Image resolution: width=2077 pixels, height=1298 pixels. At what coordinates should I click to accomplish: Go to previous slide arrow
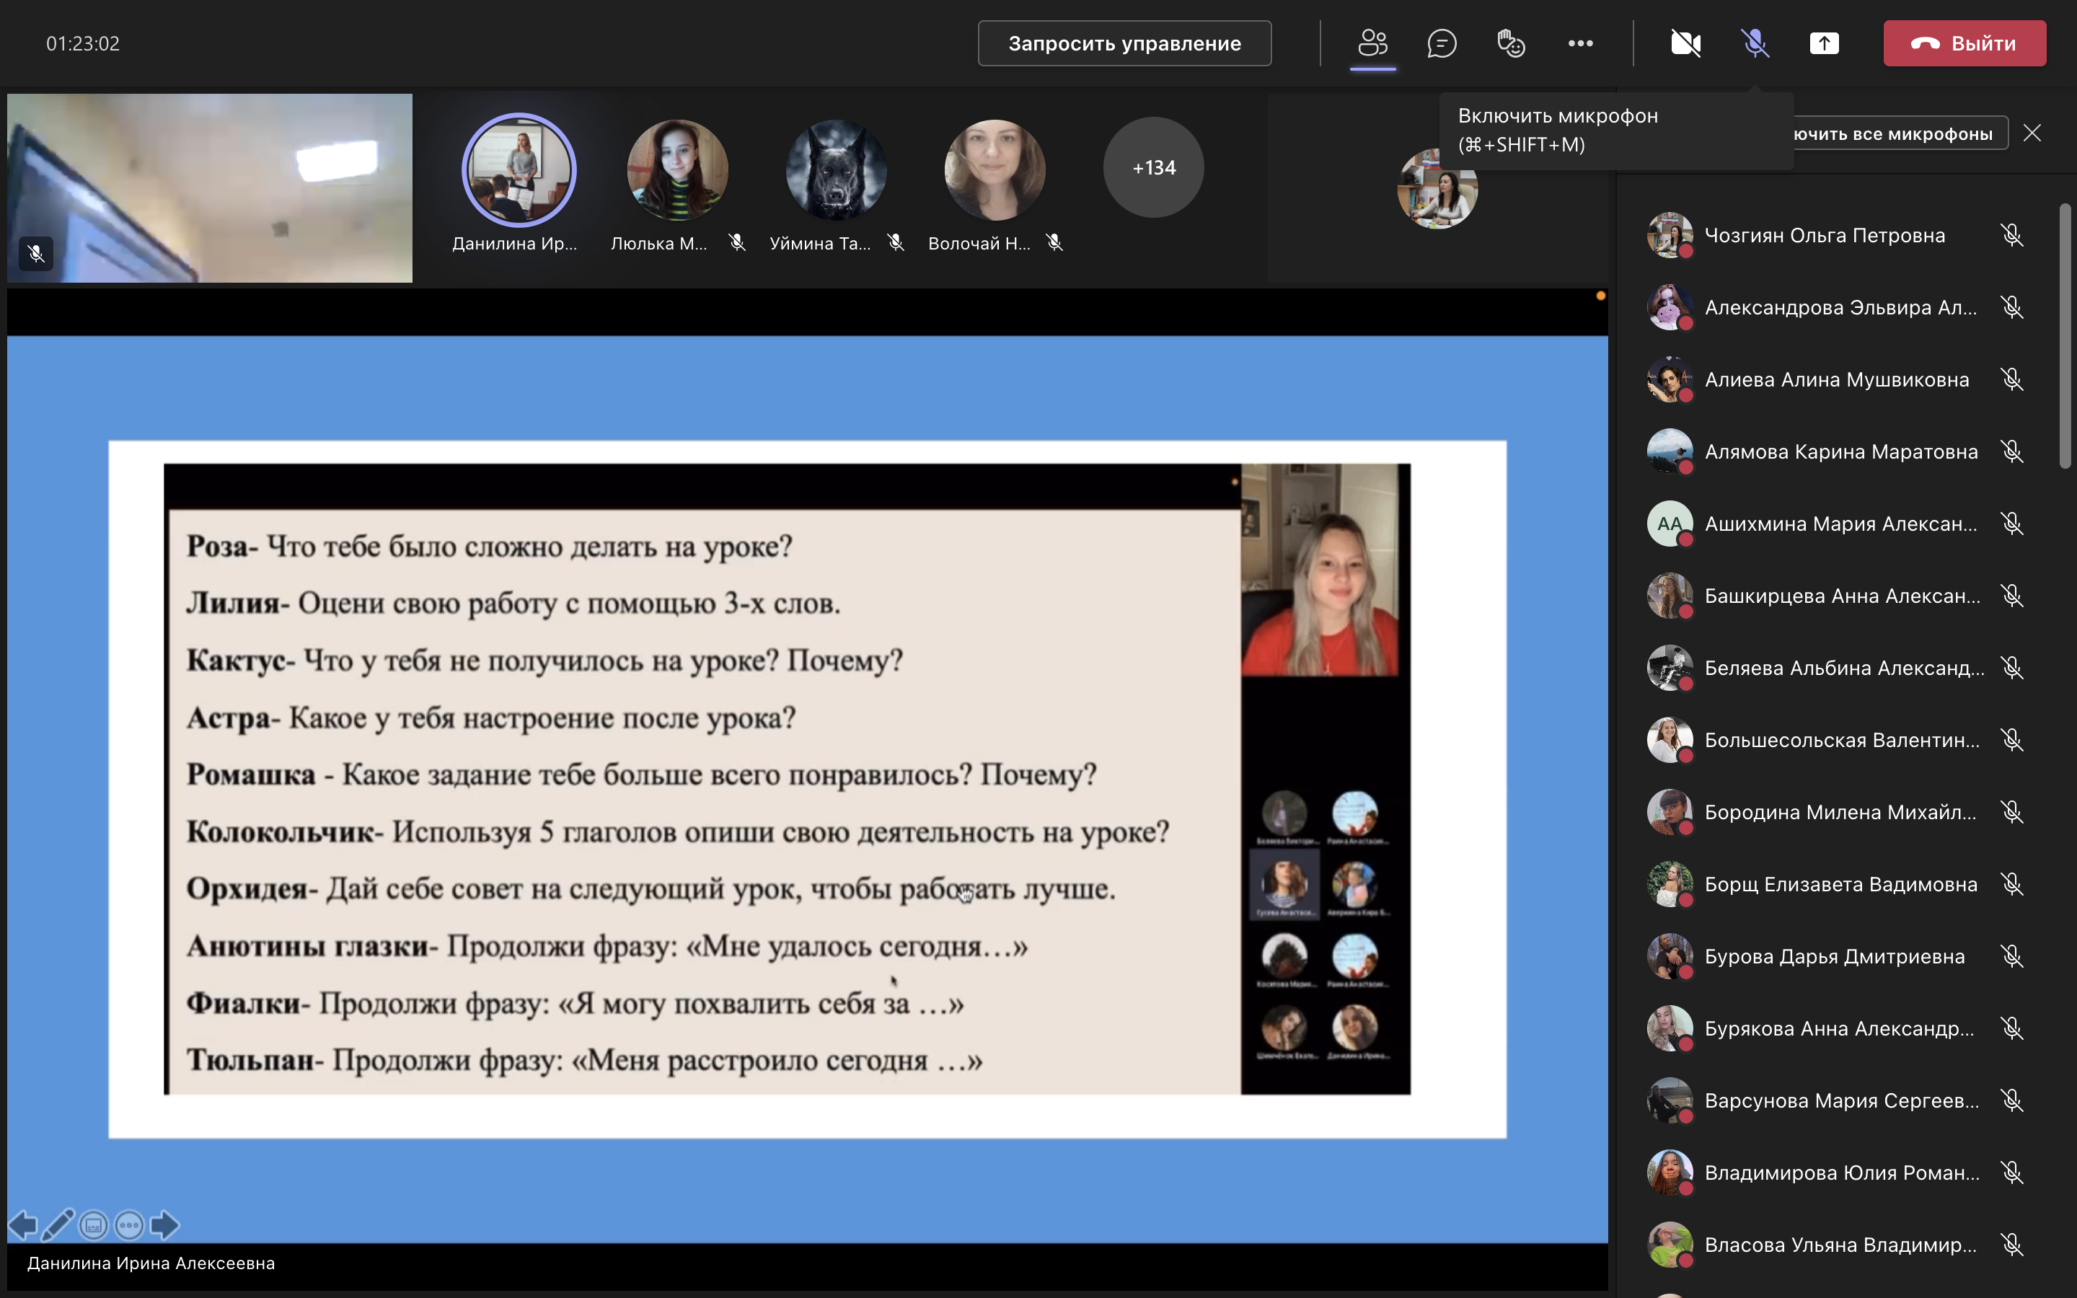[x=23, y=1225]
